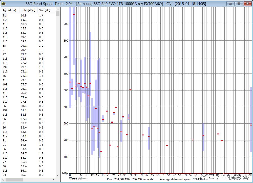Click the red marker near 500 MB/s at week 33
Image resolution: width=253 pixels, height=183 pixels.
pos(130,90)
